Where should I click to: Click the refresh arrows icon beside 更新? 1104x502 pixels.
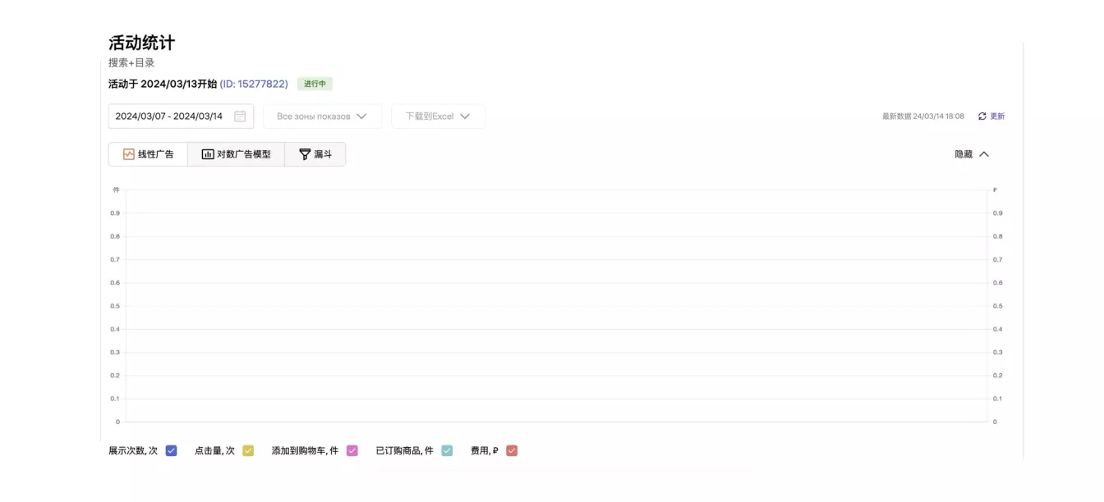click(x=982, y=116)
